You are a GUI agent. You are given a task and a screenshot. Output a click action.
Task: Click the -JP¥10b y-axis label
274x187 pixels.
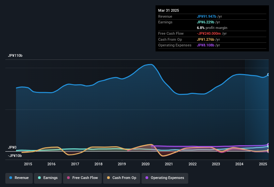[15, 156]
